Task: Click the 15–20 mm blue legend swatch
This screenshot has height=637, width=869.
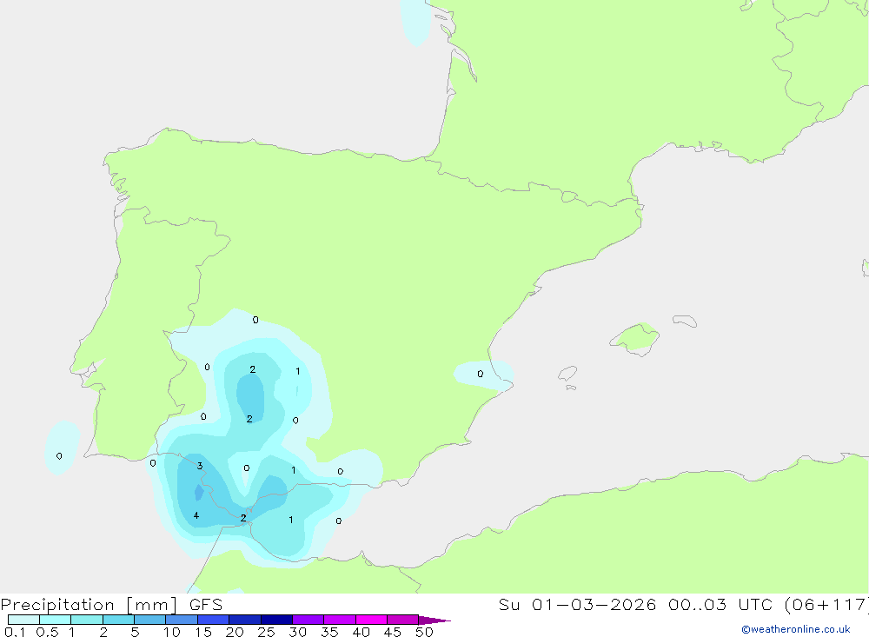Action: click(x=213, y=620)
